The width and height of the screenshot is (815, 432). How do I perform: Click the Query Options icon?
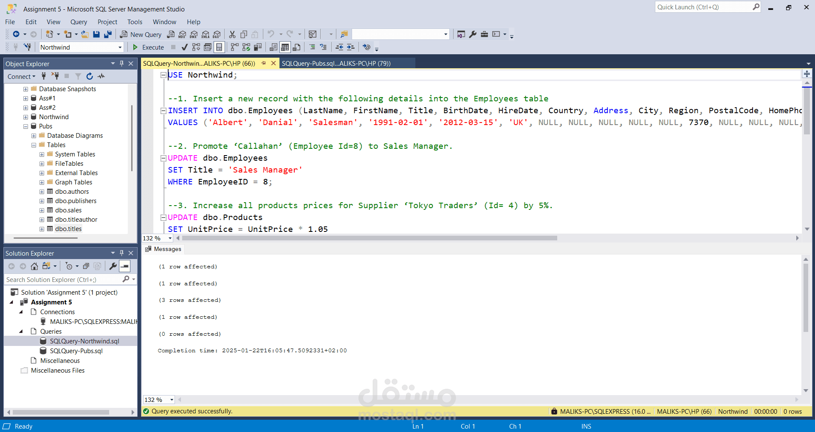208,47
